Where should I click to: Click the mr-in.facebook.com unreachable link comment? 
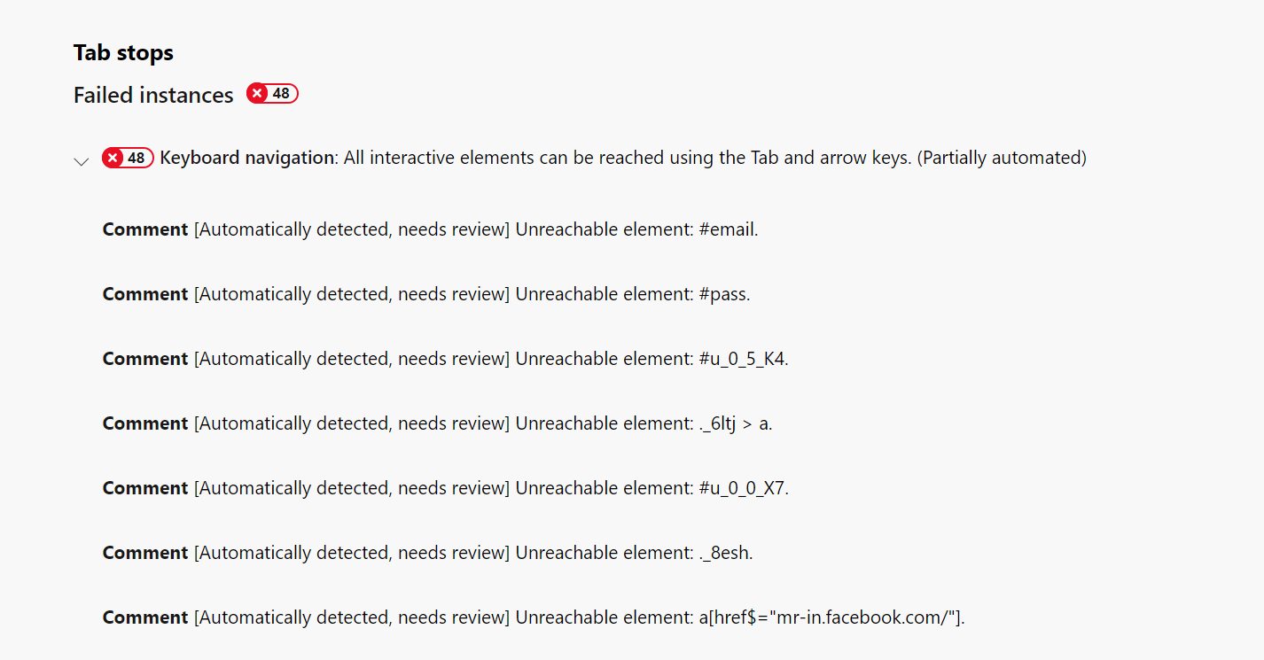[532, 617]
